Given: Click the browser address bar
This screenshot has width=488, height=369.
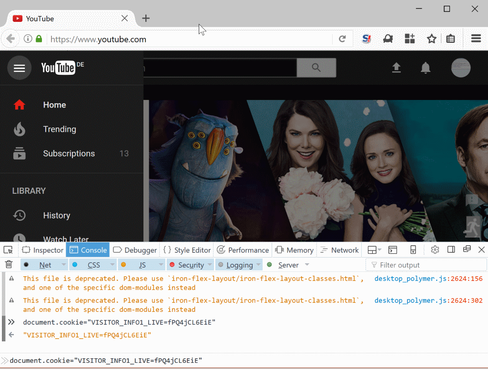Looking at the screenshot, I should [190, 39].
